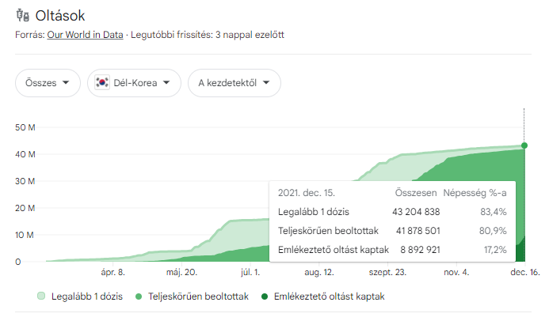Click the Teljeskörűen beoltottak tooltip row

(x=392, y=231)
